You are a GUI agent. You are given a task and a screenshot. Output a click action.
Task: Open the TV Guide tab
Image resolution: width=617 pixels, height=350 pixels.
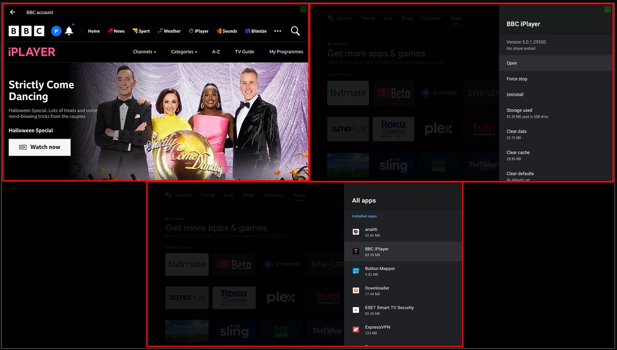pyautogui.click(x=245, y=52)
